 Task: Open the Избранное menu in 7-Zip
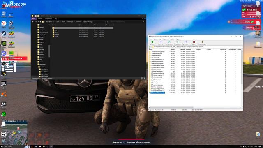(165, 39)
